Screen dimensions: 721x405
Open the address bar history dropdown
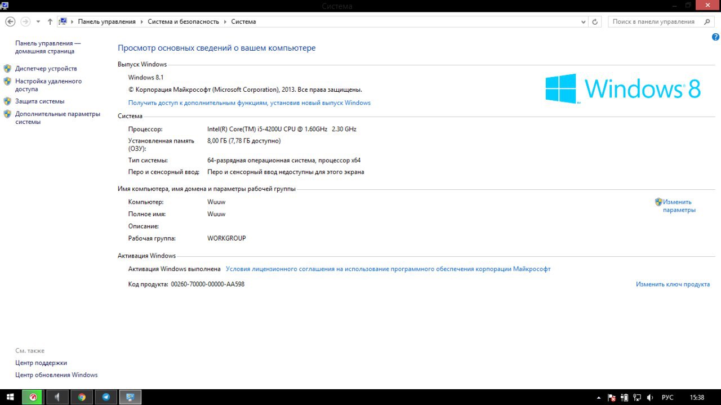[x=584, y=22]
